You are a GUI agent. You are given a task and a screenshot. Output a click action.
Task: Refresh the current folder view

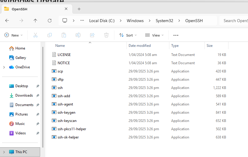click(50, 21)
